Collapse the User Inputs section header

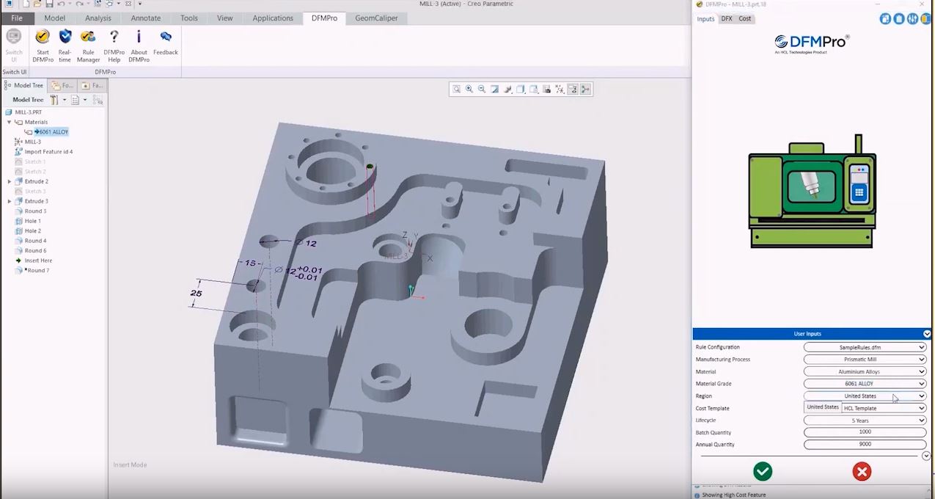927,334
